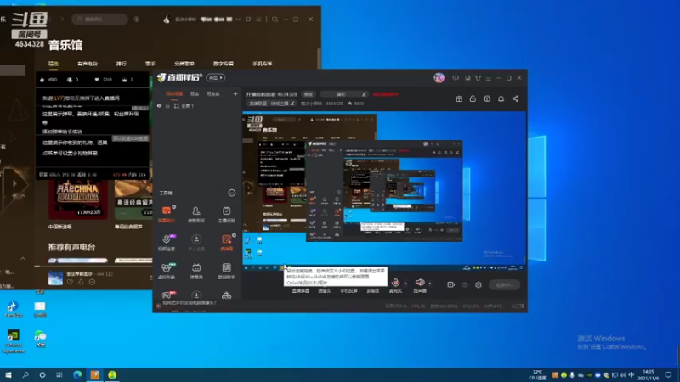Click the record video icon in bottom bar
This screenshot has height=382, width=680.
point(450,284)
